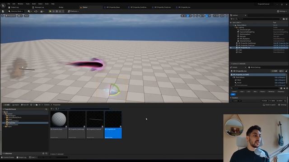Image resolution: width=289 pixels, height=162 pixels.
Task: Open the Selection Mode dropdown
Action: (x=16, y=11)
